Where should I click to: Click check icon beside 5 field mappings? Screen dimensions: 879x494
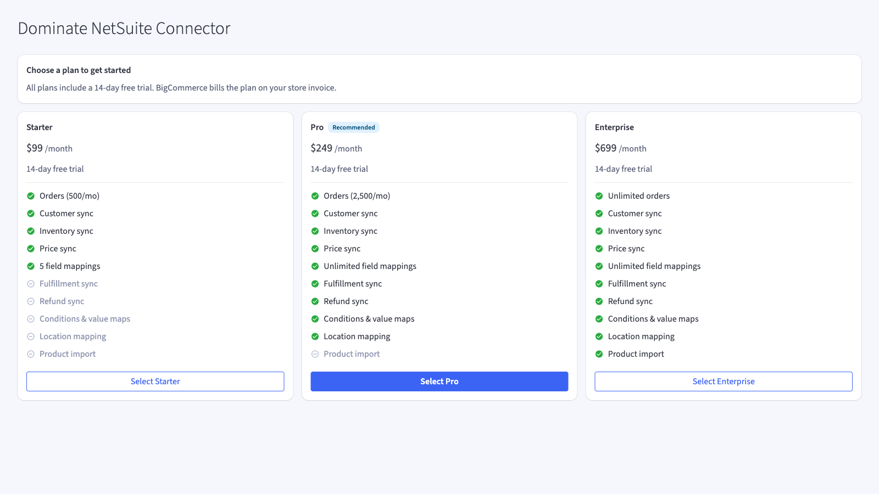31,266
